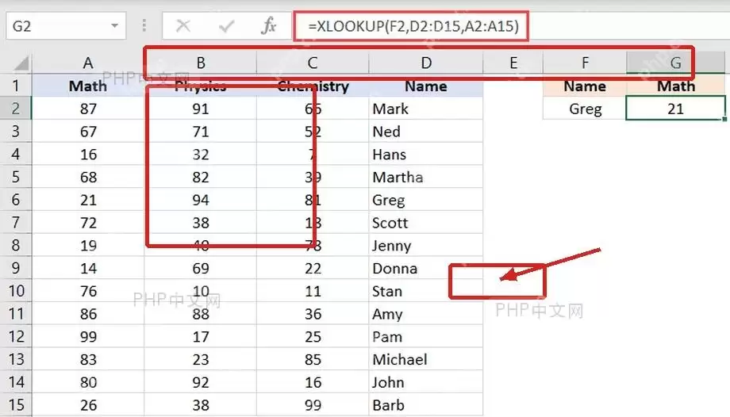Select column E header

pyautogui.click(x=513, y=63)
